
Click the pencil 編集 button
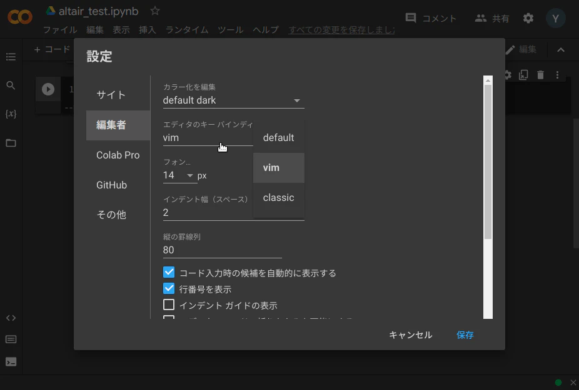[x=521, y=50]
